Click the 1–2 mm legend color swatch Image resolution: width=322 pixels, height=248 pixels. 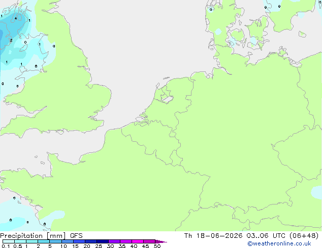coord(32,241)
